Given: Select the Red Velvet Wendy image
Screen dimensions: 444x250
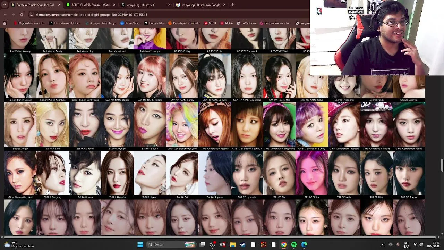Looking at the screenshot, I should [x=20, y=39].
